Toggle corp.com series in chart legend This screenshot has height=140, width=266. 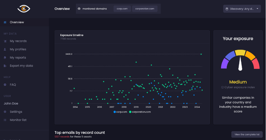coord(120,112)
